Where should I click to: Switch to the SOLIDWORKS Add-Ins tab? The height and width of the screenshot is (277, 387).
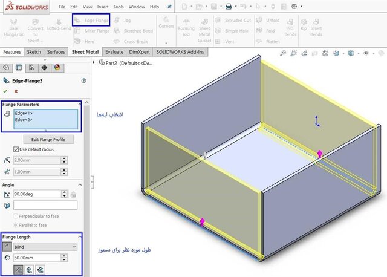tap(180, 52)
